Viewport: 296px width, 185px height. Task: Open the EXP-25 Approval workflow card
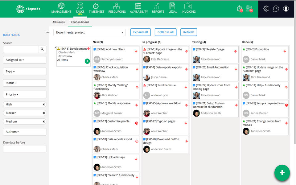pos(166,109)
